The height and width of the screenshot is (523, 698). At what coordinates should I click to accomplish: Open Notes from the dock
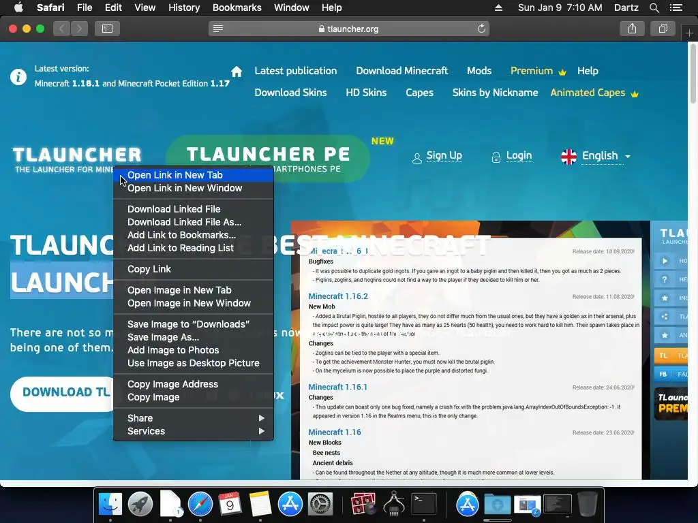(x=260, y=505)
